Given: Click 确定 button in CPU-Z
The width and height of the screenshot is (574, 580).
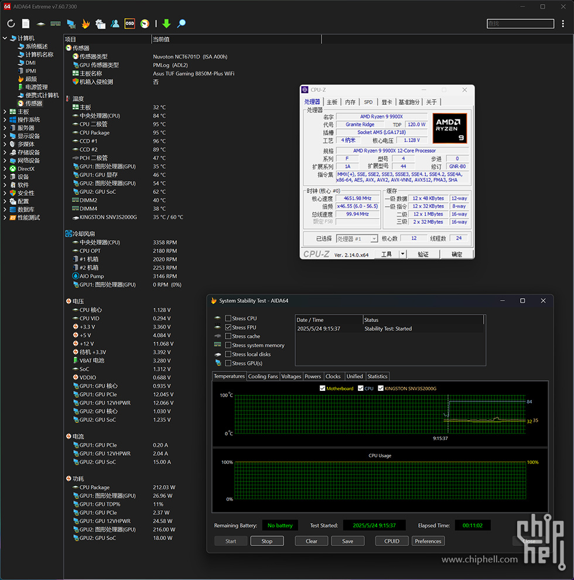Looking at the screenshot, I should tap(457, 254).
